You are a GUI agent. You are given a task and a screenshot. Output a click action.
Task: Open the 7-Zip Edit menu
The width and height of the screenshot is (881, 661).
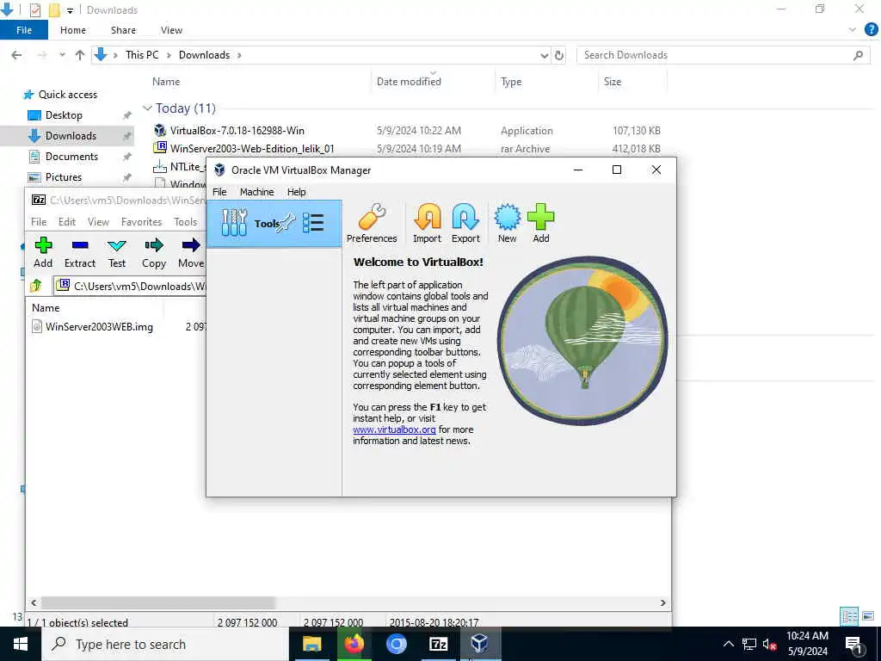[67, 222]
